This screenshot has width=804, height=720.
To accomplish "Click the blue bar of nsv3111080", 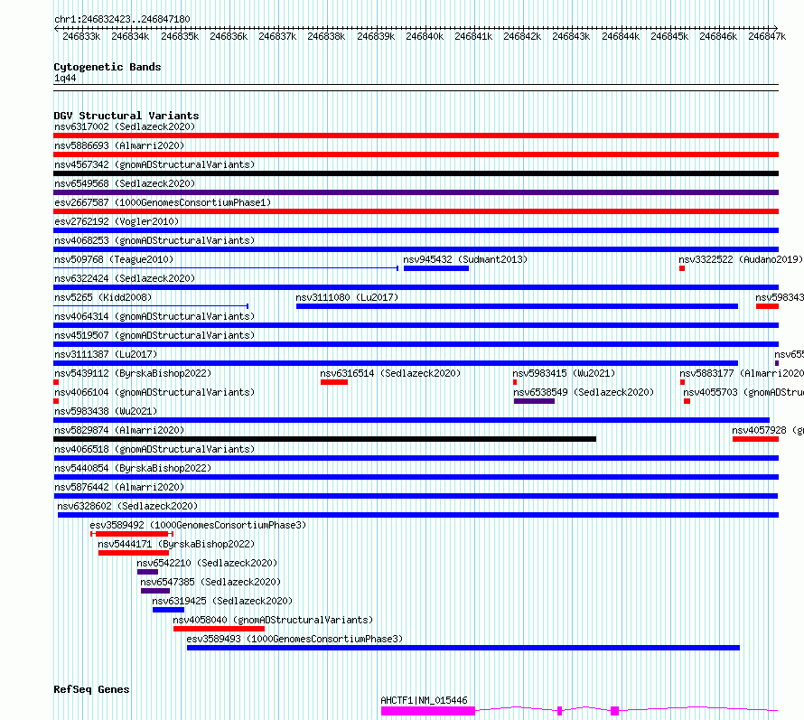I will click(517, 306).
